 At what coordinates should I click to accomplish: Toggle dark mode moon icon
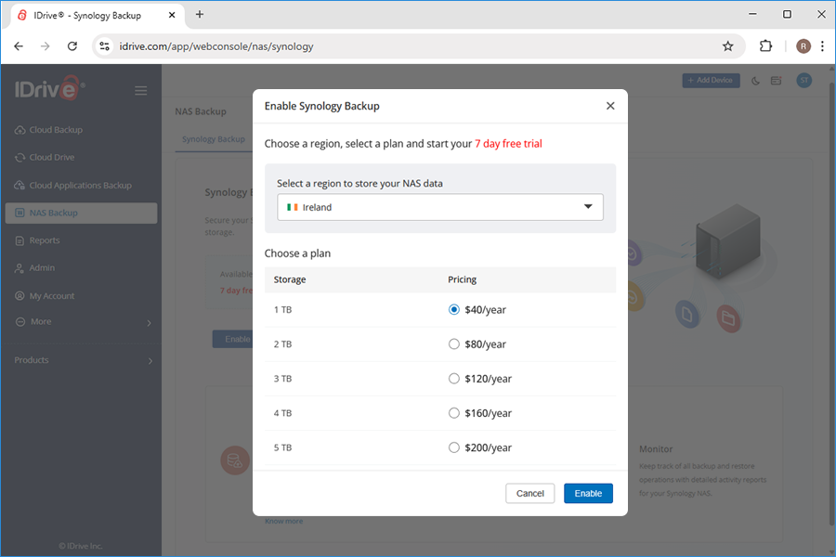click(x=755, y=81)
